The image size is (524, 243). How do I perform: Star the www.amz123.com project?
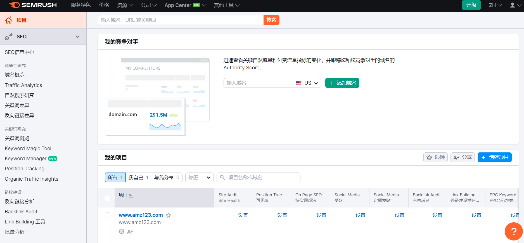click(169, 215)
